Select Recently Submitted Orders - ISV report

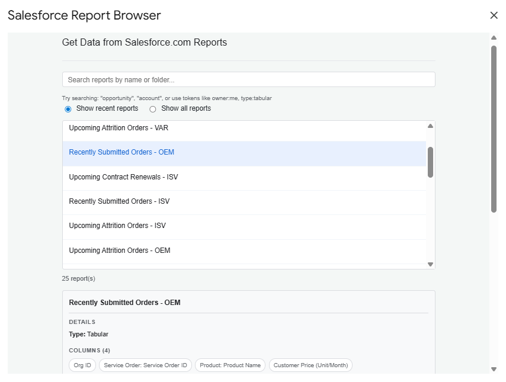[x=121, y=201]
